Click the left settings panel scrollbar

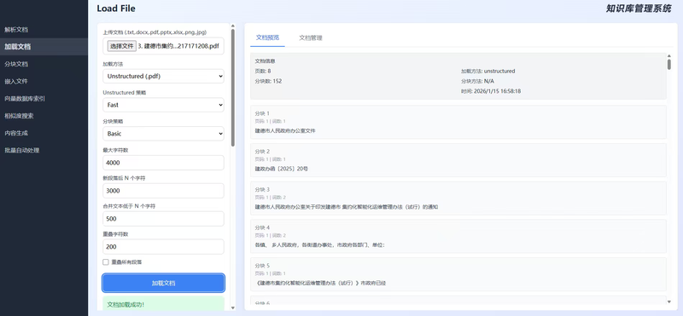[x=232, y=87]
